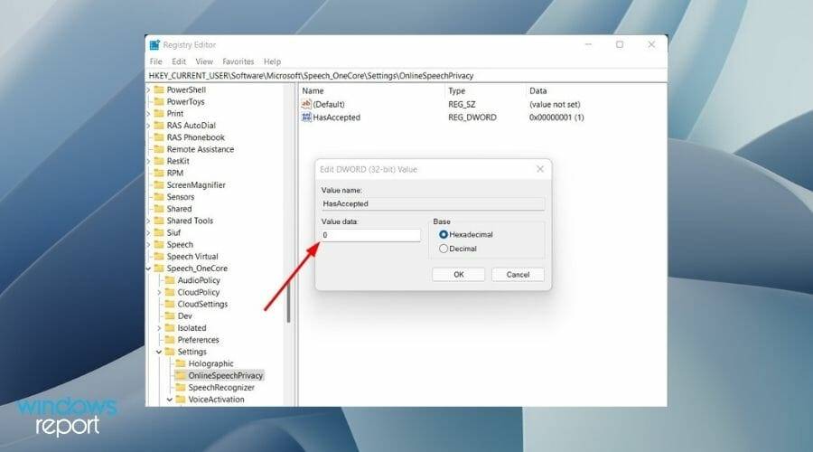
Task: Click the HasAccepted DWORD value icon
Action: [306, 118]
